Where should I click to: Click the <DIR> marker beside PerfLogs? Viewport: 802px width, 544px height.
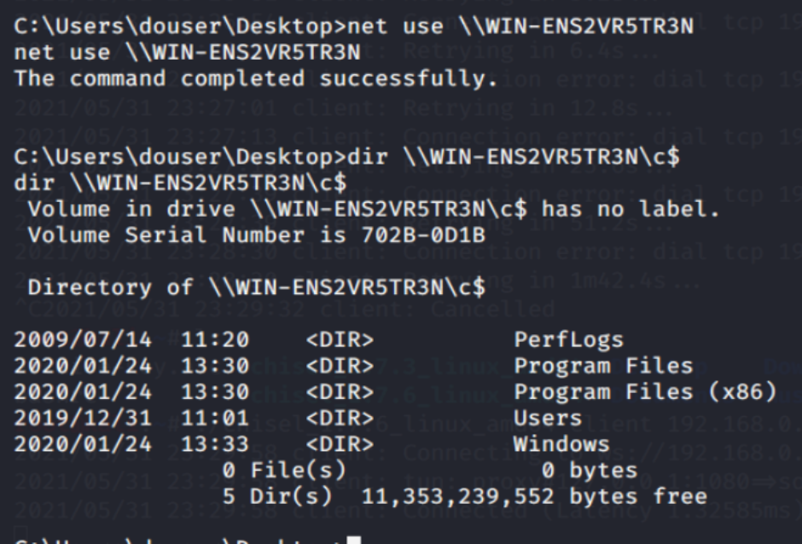[x=340, y=340]
